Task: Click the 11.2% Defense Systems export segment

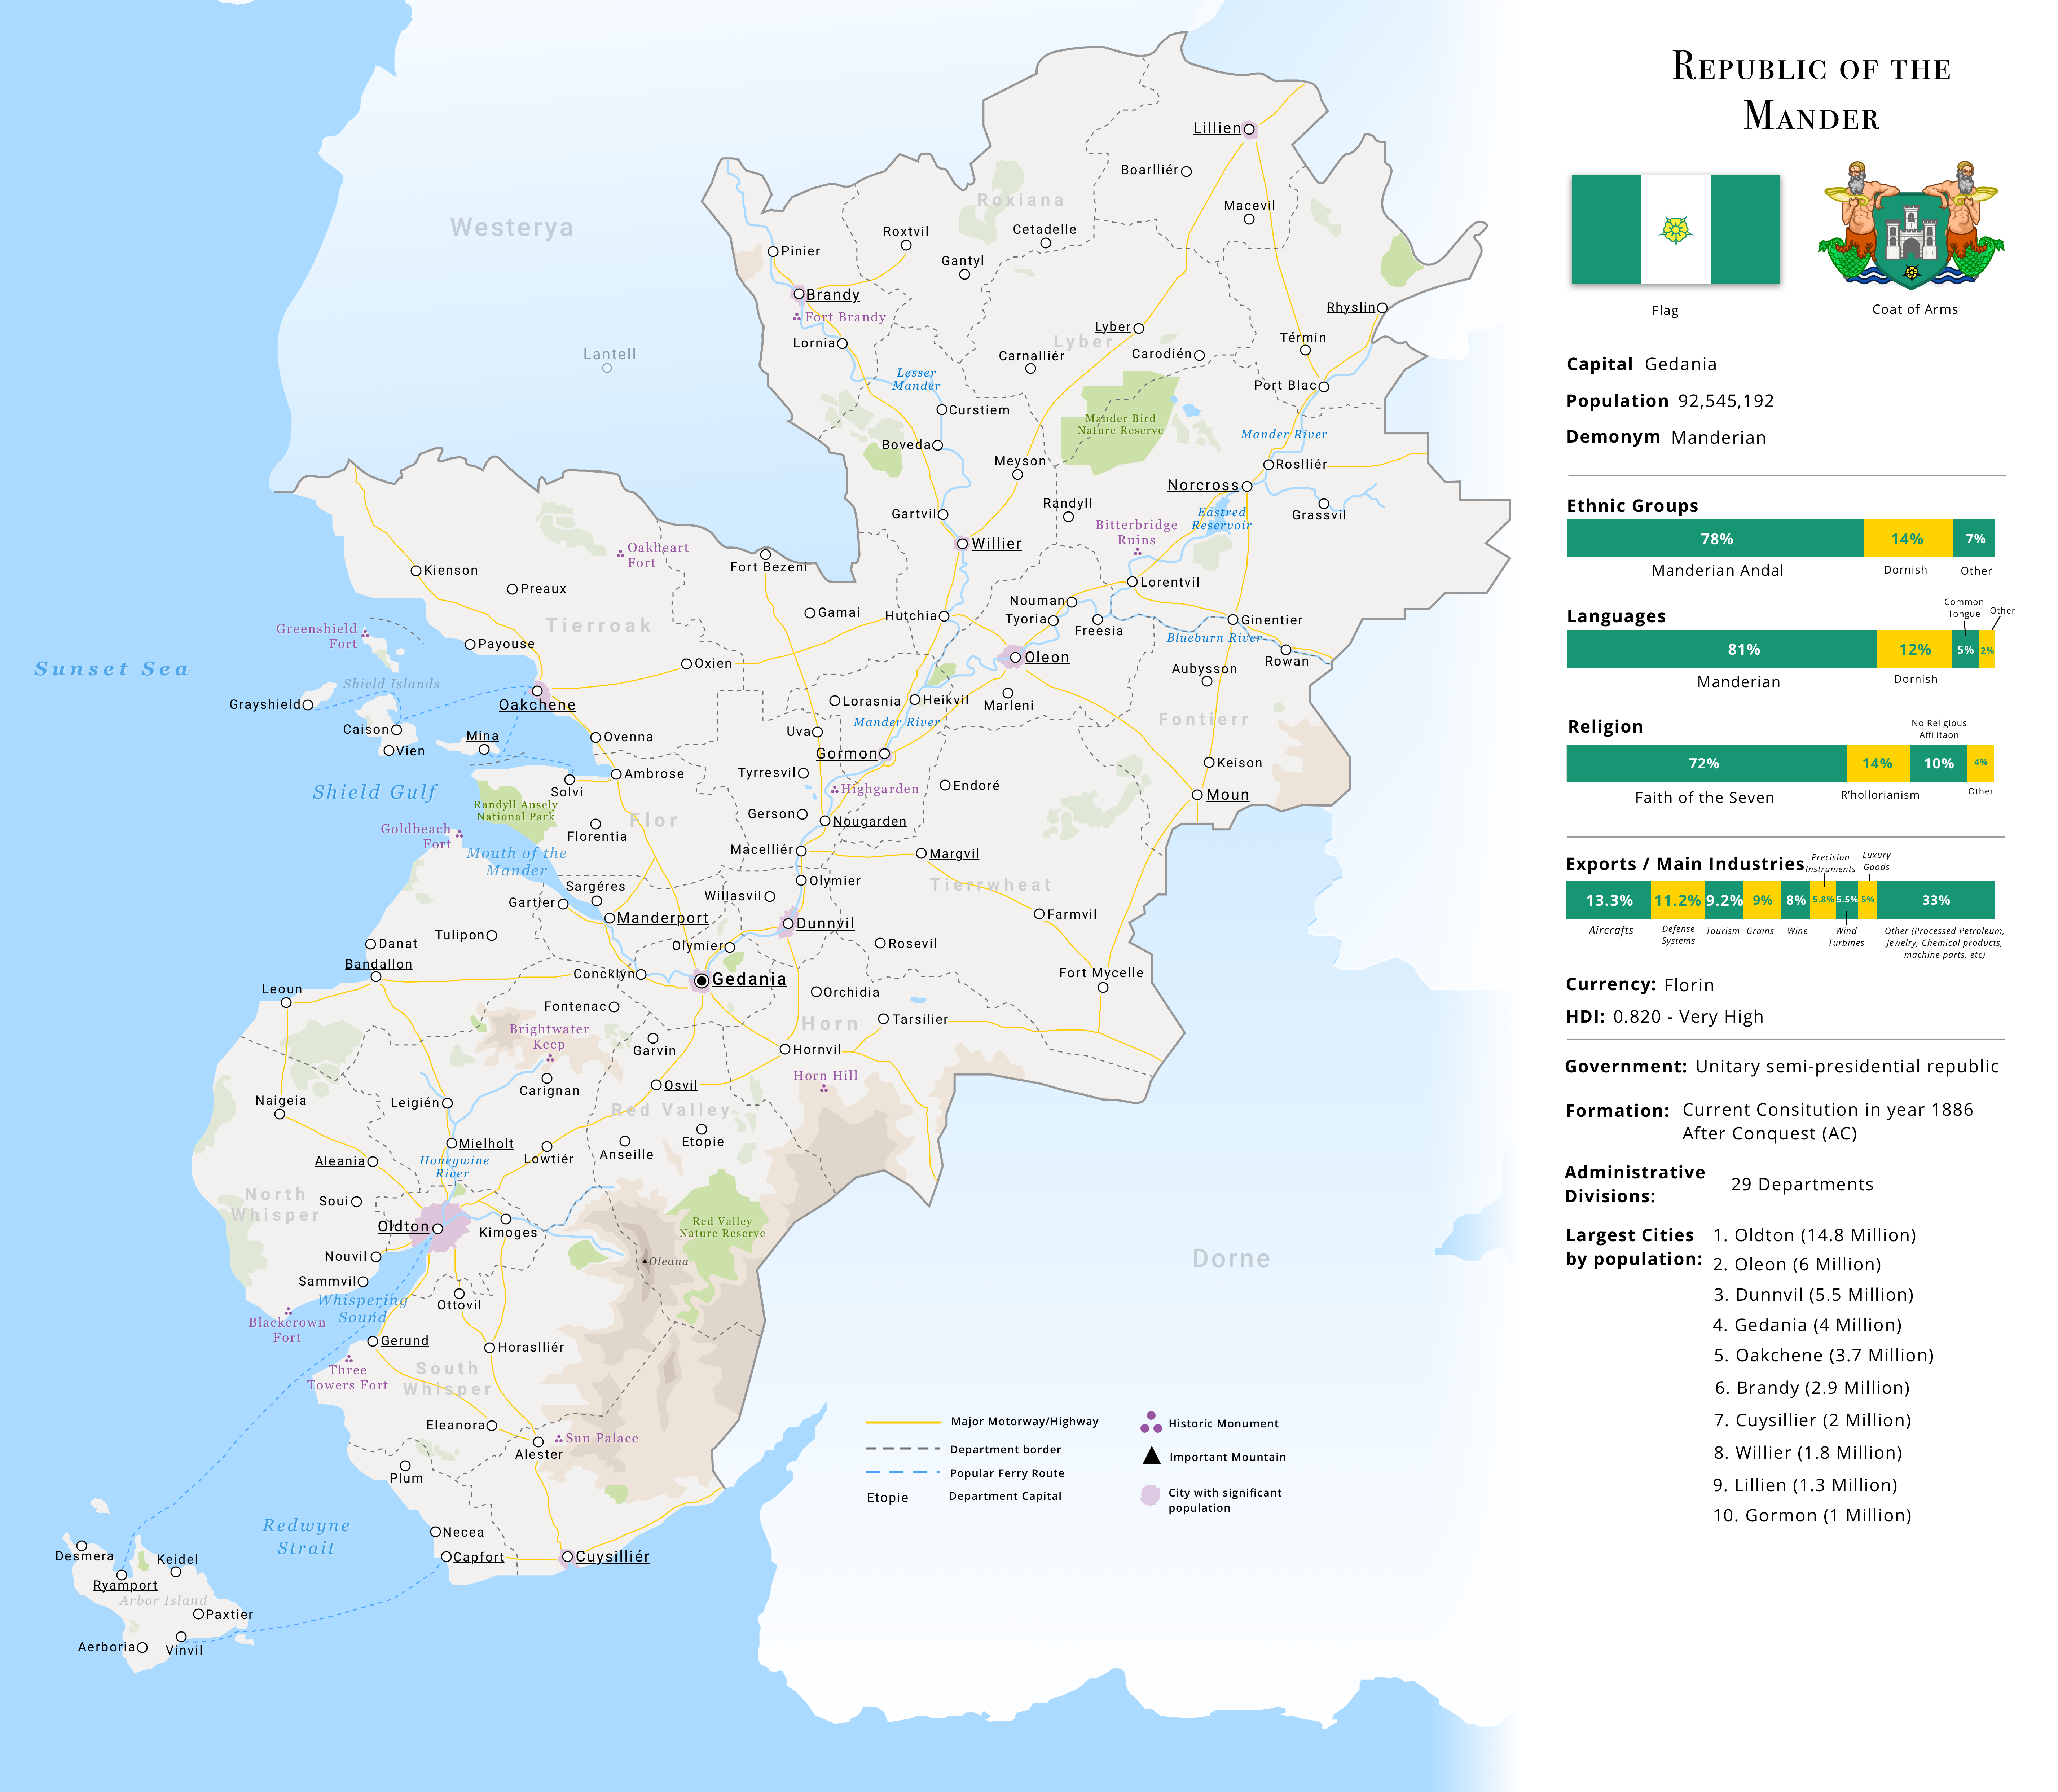Action: point(1678,900)
